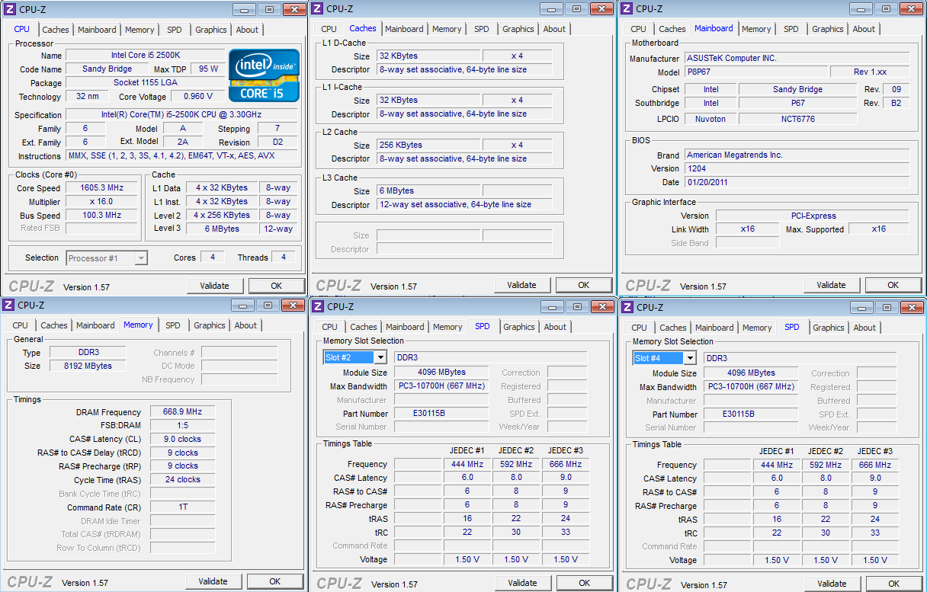927x592 pixels.
Task: Click the Multiplier value 'x 16.0'
Action: click(x=101, y=202)
